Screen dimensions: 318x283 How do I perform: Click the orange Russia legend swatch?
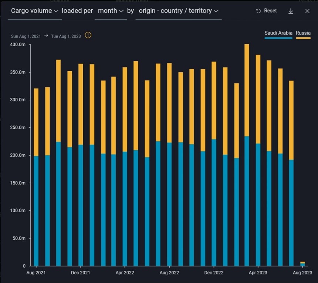pyautogui.click(x=303, y=38)
